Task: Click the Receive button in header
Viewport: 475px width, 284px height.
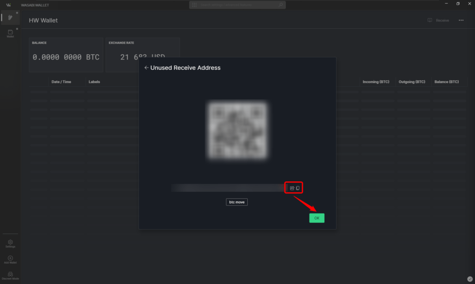Action: 438,20
